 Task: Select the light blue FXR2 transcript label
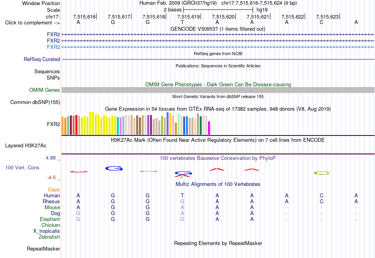click(53, 47)
